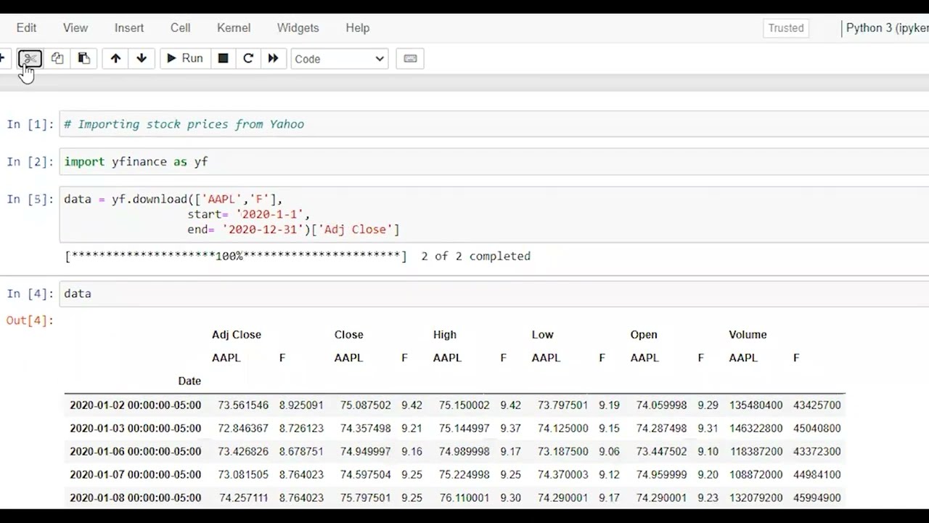Open the Edit menu

point(26,28)
